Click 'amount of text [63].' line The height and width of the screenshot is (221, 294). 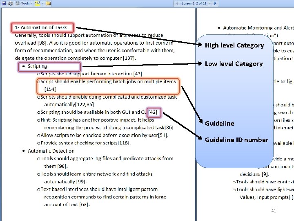67,205
